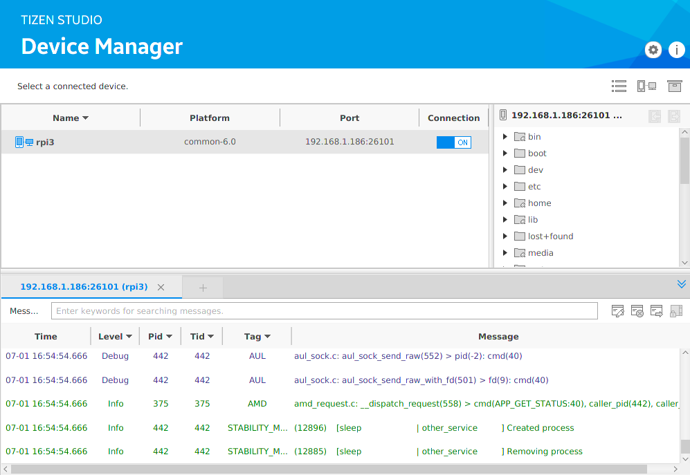Expand the home folder node
Viewport: 690px width, 475px height.
click(505, 203)
